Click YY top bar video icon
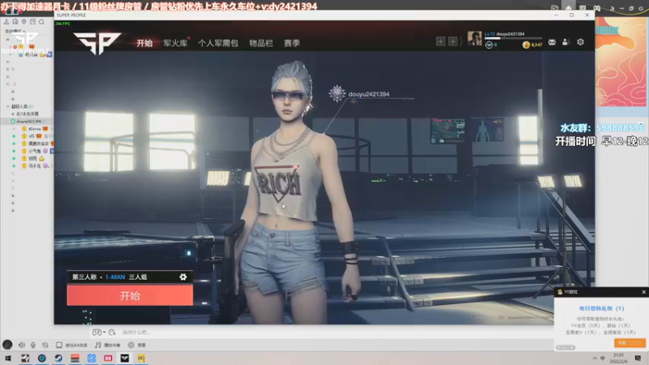 point(554,8)
